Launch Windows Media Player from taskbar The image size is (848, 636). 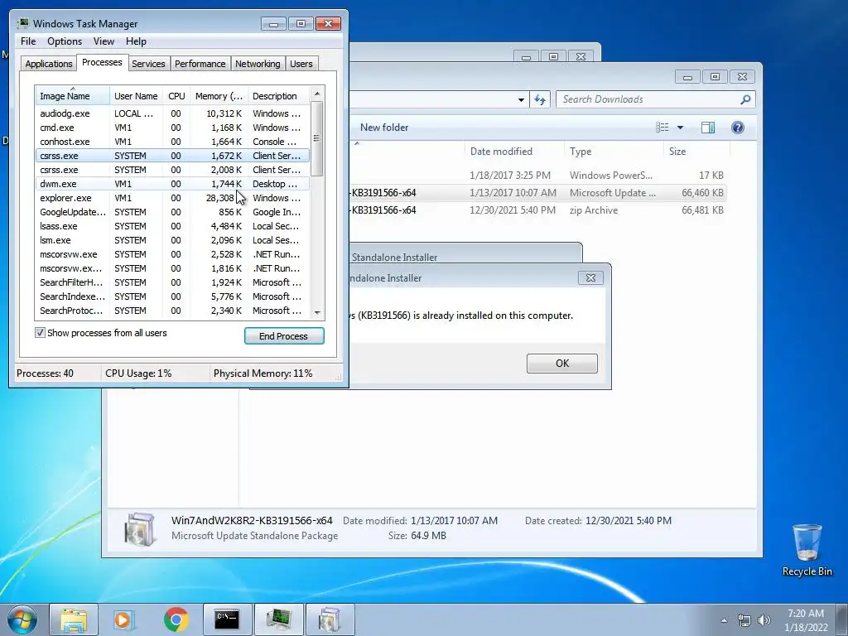point(124,619)
